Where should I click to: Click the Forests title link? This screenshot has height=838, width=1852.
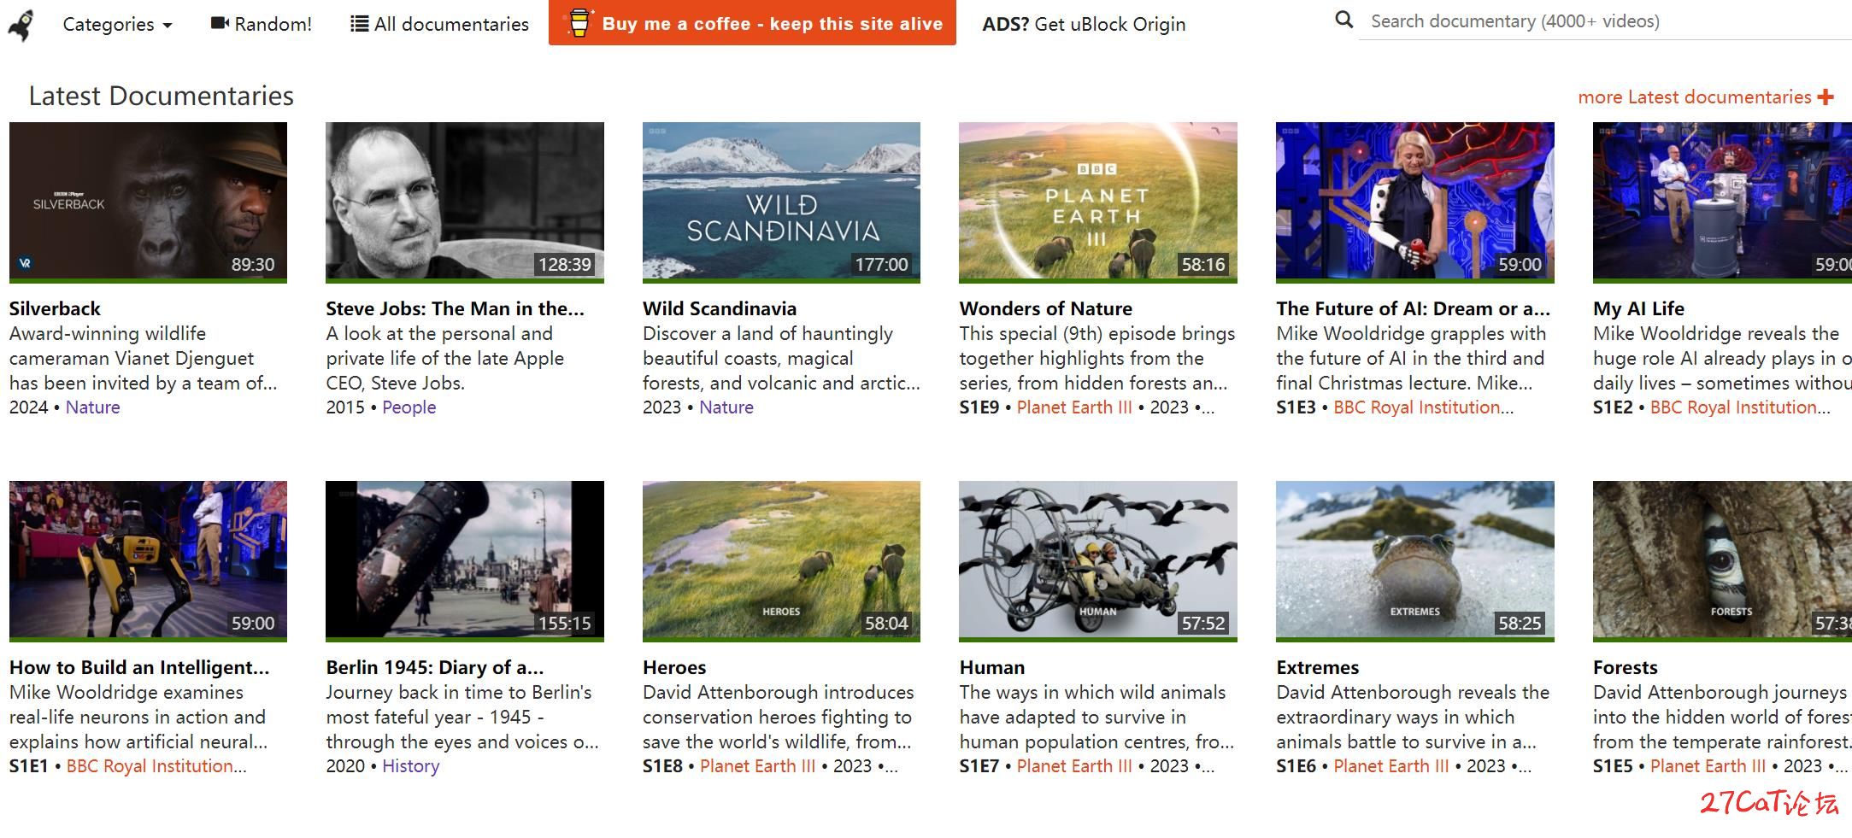pyautogui.click(x=1625, y=667)
